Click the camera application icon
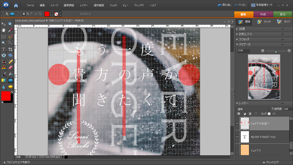The width and height of the screenshot is (293, 165). 6,5
